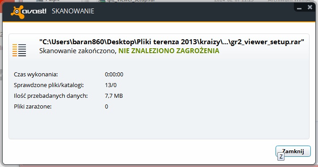Click the NIE ZNALEZIONO ZAGROŻENIA status text
The width and height of the screenshot is (318, 167).
(x=169, y=50)
